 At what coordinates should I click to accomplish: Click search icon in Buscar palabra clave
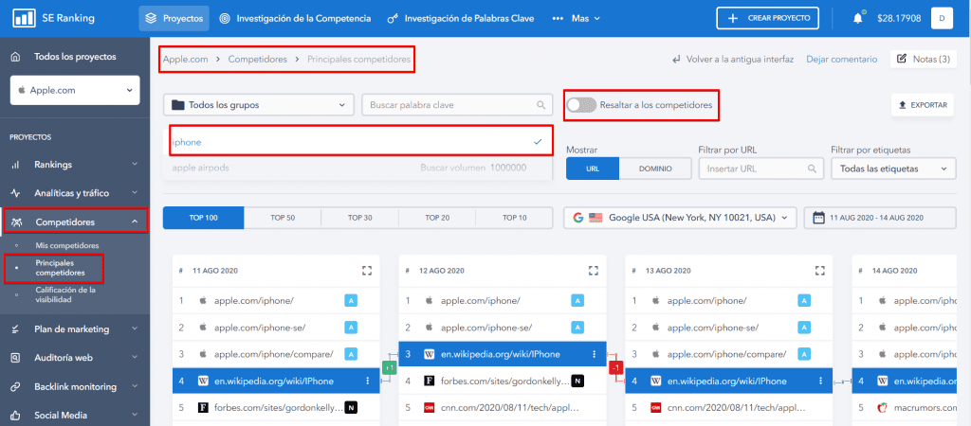[x=540, y=105]
